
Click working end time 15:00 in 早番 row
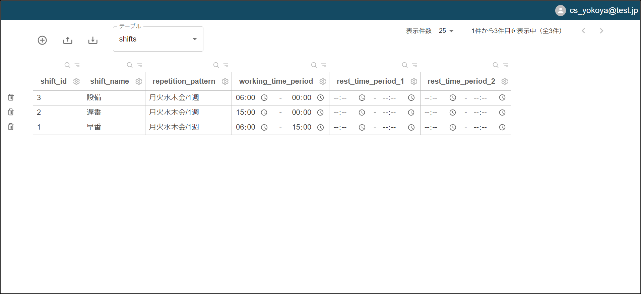(302, 127)
